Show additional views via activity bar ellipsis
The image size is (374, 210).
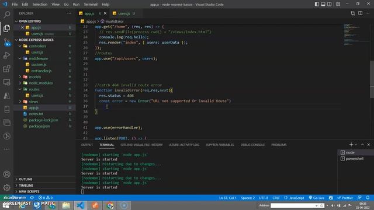[x=6, y=149]
